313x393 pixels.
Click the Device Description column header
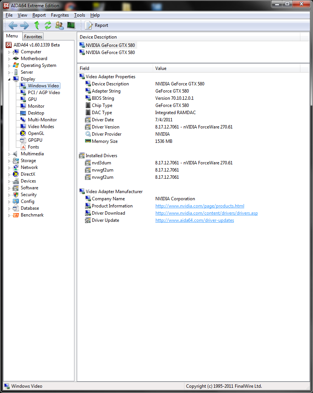(x=189, y=37)
